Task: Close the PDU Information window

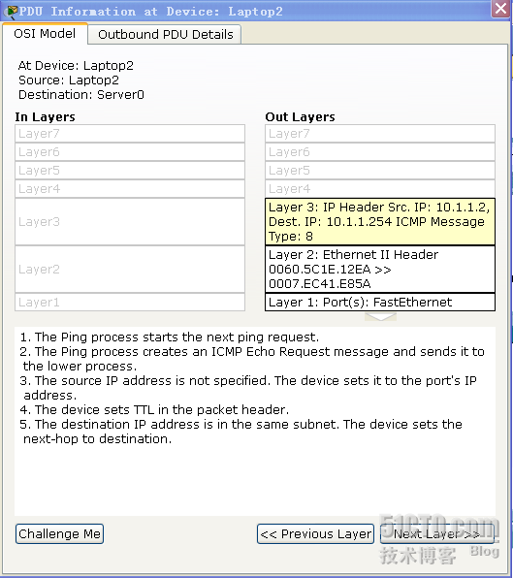Action: 500,9
